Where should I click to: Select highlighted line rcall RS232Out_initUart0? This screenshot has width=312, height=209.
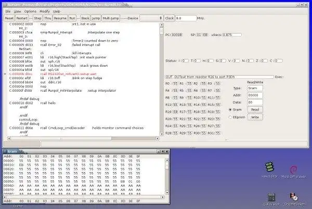pyautogui.click(x=53, y=74)
